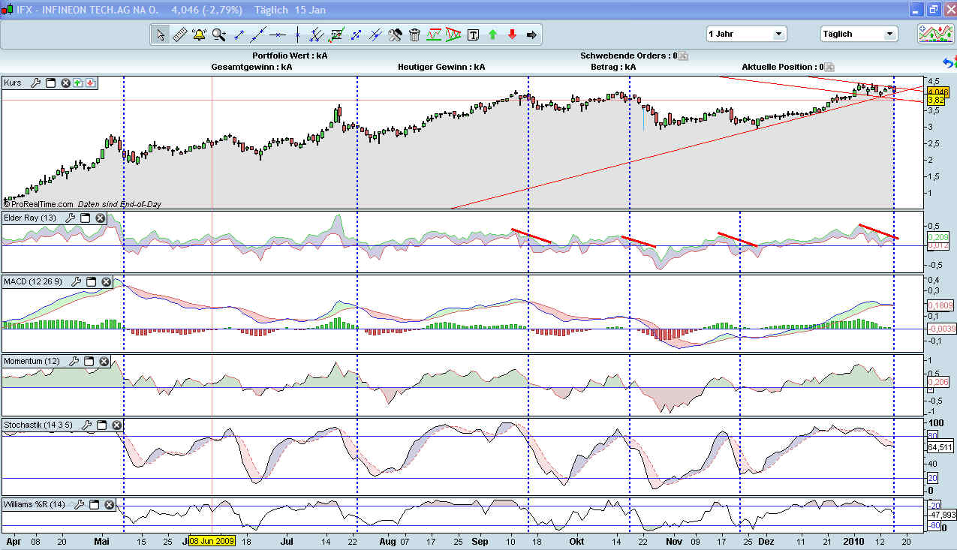
Task: Activate the magnifier zoom tool
Action: pyautogui.click(x=218, y=35)
